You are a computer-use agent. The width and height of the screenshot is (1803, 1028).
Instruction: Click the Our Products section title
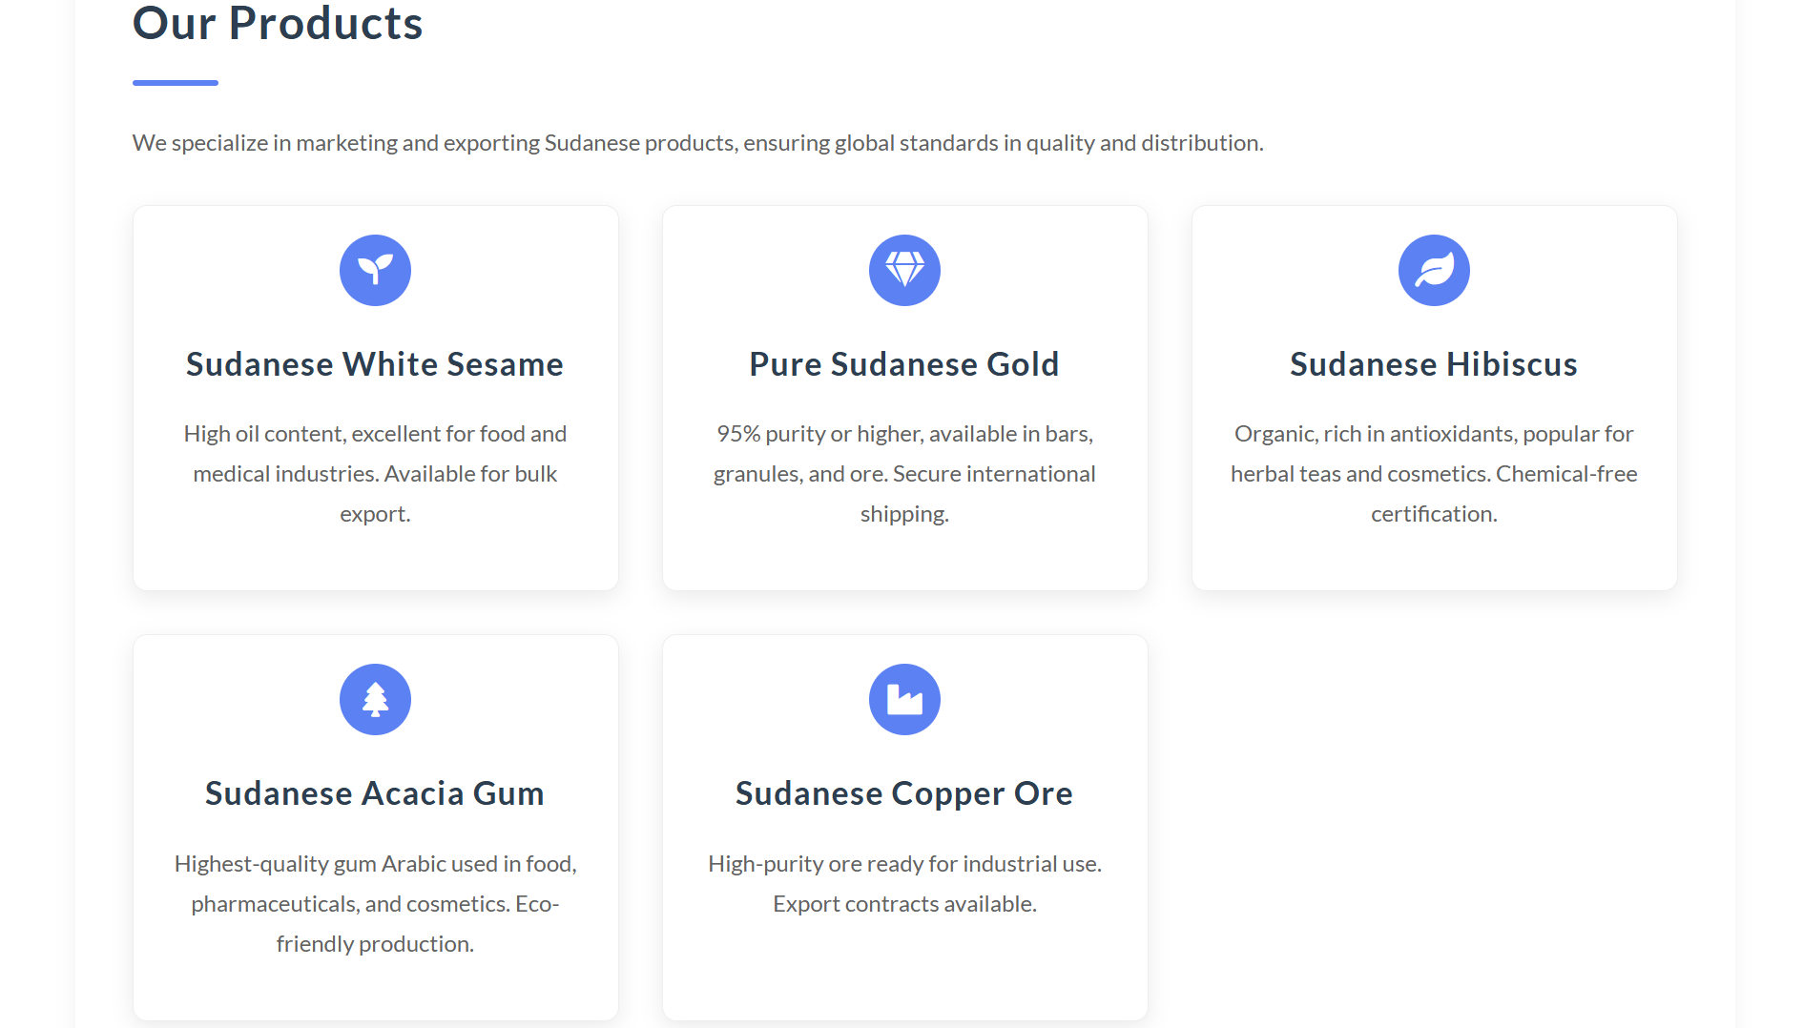278,23
